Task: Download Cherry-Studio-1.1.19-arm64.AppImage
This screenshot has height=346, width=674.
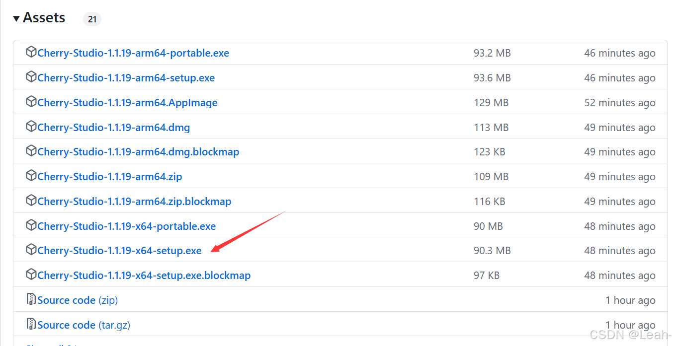Action: pyautogui.click(x=127, y=103)
